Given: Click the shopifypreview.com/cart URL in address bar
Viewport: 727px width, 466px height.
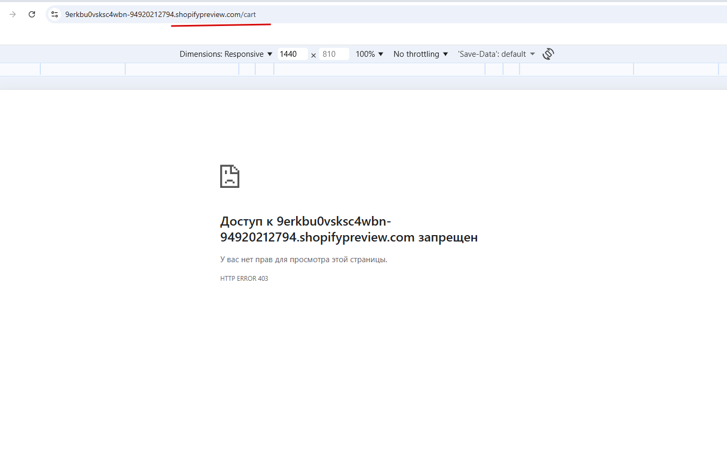Looking at the screenshot, I should pos(160,14).
